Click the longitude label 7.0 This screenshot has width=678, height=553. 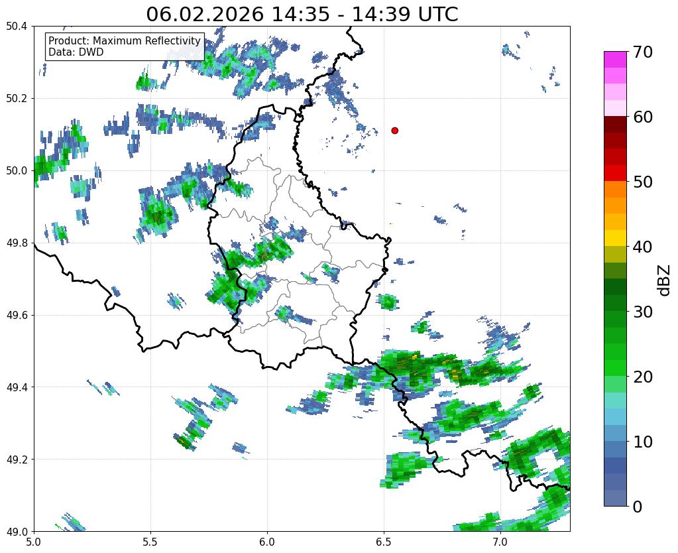pos(500,541)
